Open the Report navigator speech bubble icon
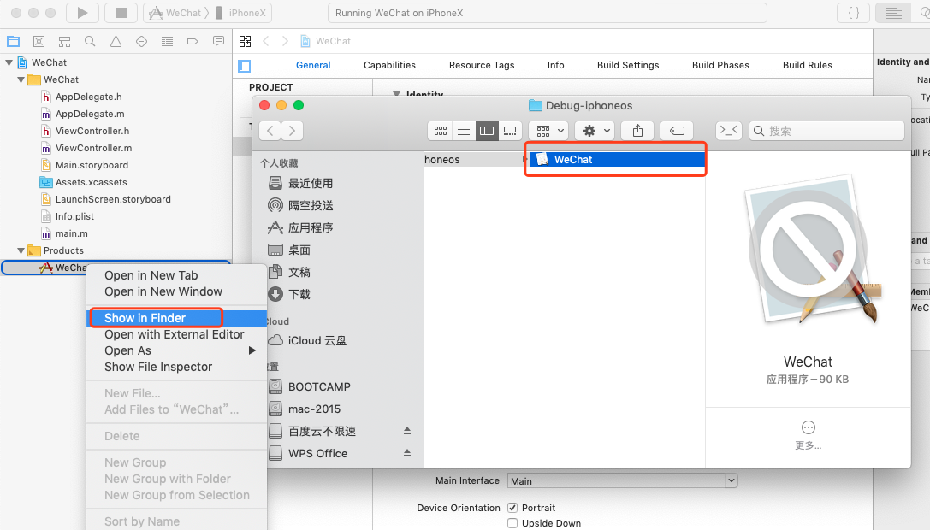Screen dimensions: 930x530 point(218,41)
